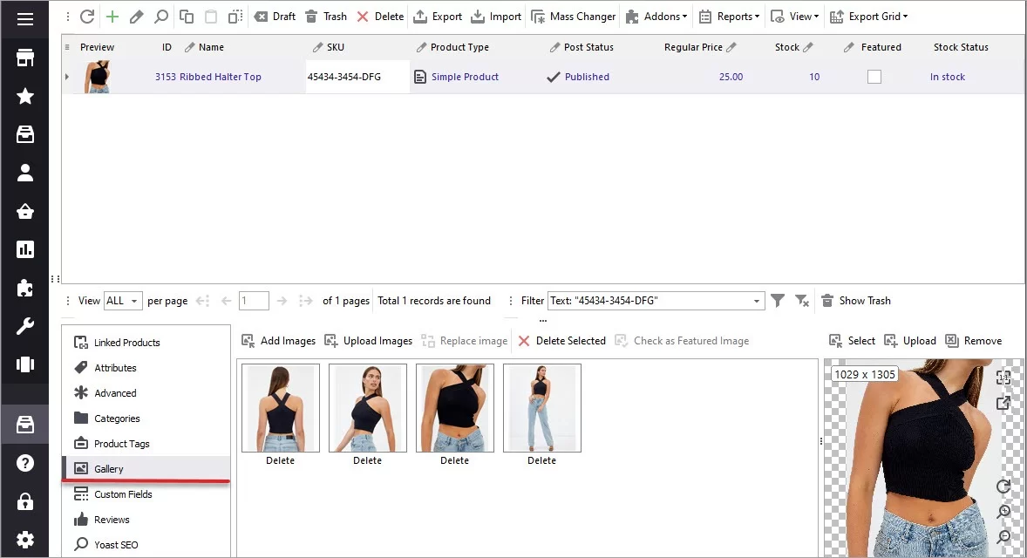This screenshot has height=558, width=1027.
Task: Expand the Reports dropdown
Action: coord(729,16)
